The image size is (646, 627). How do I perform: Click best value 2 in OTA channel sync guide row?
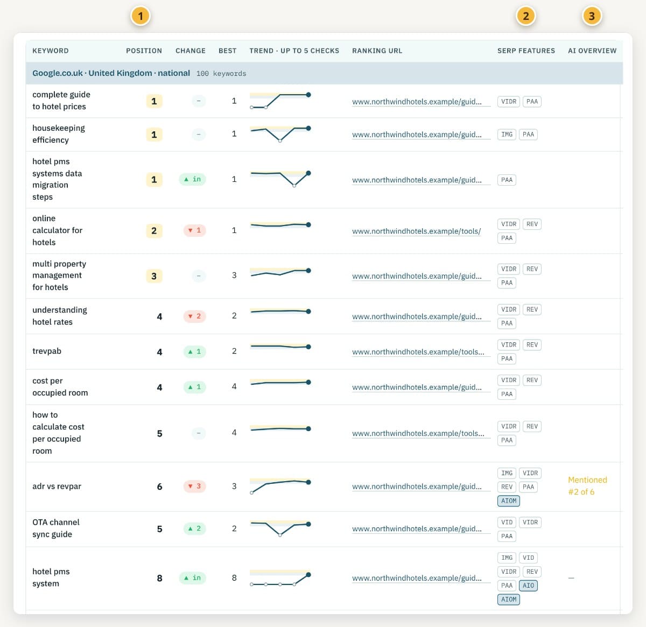click(x=234, y=529)
